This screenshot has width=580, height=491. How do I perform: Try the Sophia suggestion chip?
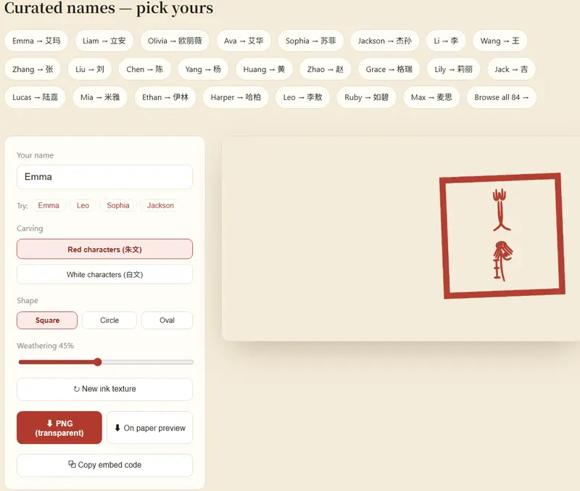118,205
